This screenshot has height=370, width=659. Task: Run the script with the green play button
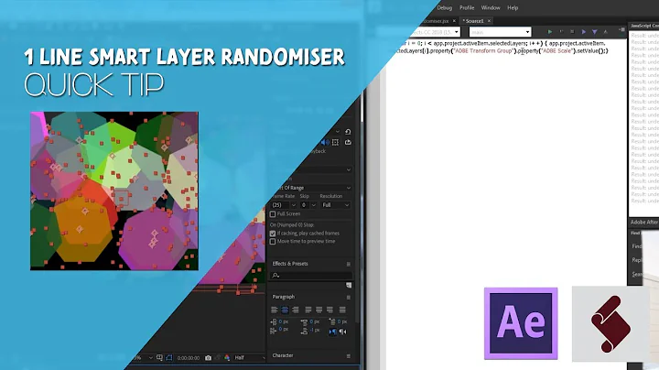tap(550, 32)
